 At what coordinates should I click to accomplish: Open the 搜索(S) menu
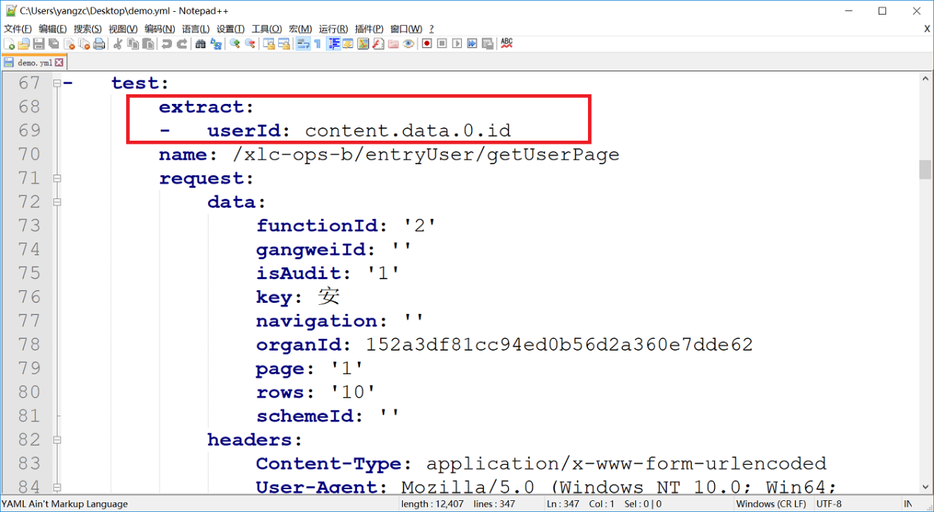click(88, 29)
